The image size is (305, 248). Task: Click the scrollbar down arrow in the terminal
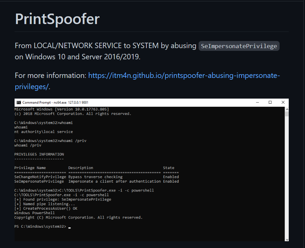[x=287, y=240]
